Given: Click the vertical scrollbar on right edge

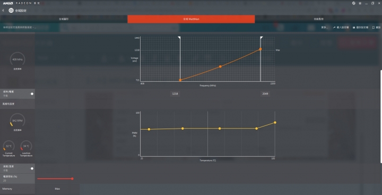Looking at the screenshot, I should tap(381, 117).
